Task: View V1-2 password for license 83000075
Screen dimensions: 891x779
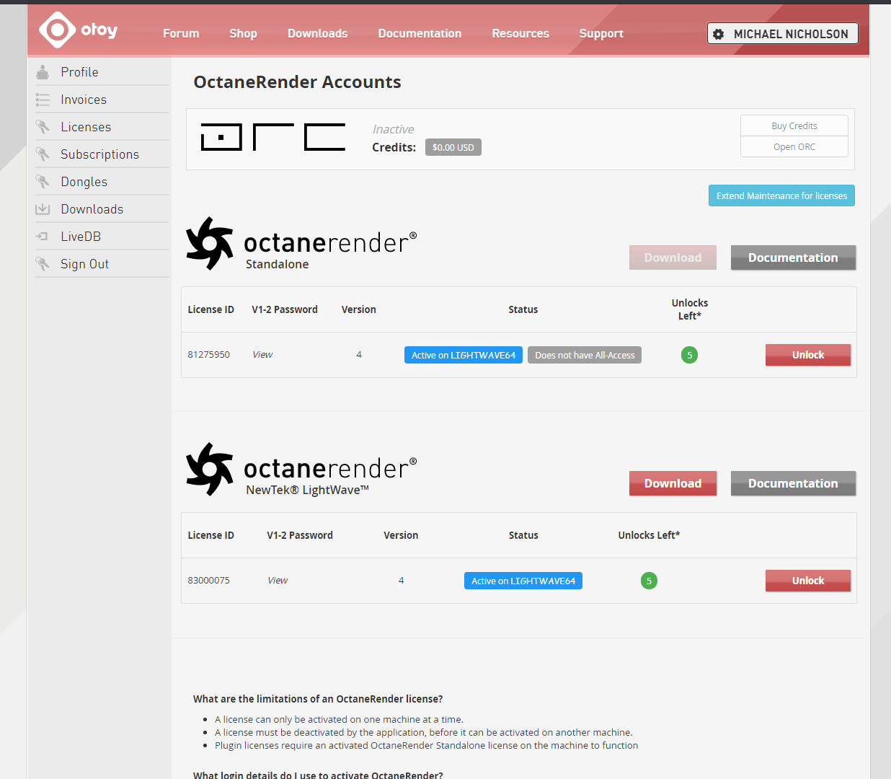Action: [278, 581]
